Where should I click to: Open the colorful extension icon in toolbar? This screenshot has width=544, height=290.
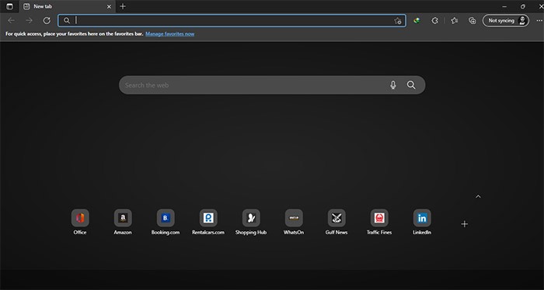(417, 20)
